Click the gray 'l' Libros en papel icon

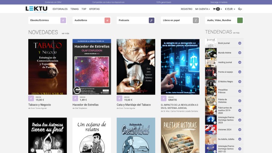(x=196, y=20)
